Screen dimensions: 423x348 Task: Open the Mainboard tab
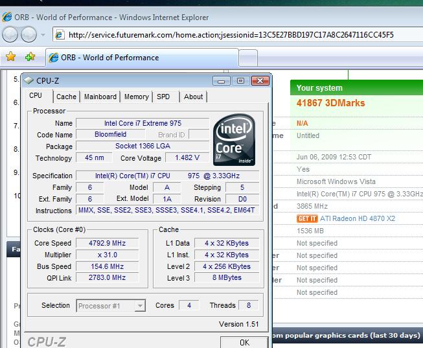coord(100,97)
